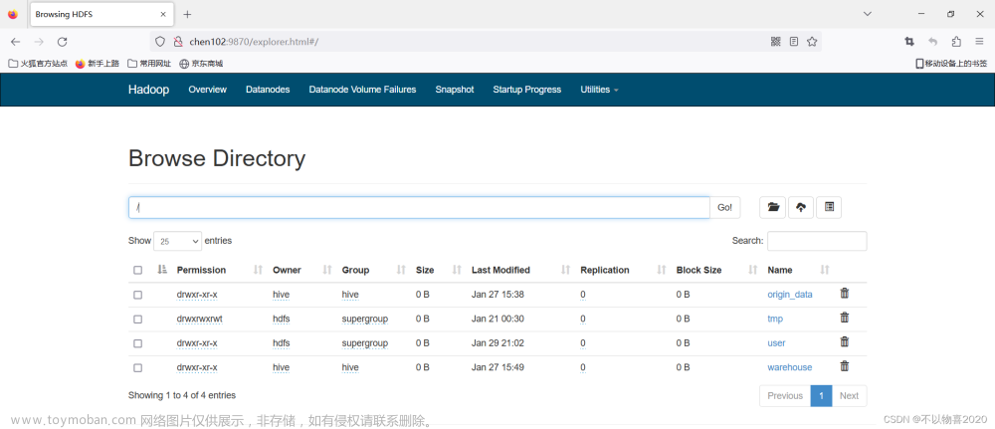Open the warehouse directory link
The height and width of the screenshot is (429, 995).
pyautogui.click(x=789, y=367)
